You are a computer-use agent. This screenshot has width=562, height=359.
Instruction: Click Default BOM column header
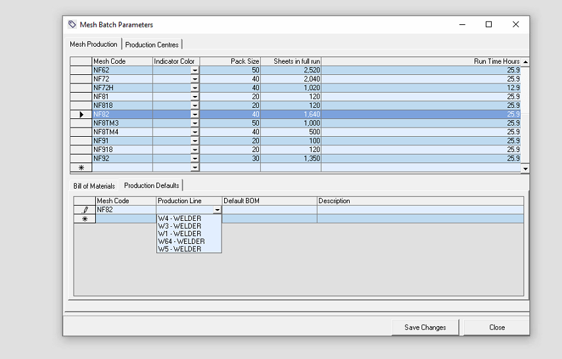pyautogui.click(x=269, y=201)
